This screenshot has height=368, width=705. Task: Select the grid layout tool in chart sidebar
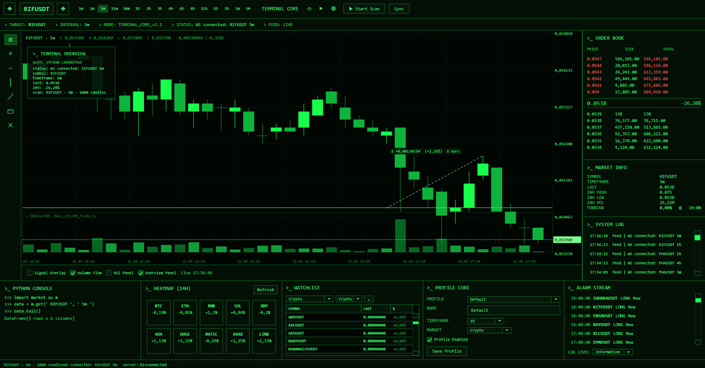click(10, 39)
